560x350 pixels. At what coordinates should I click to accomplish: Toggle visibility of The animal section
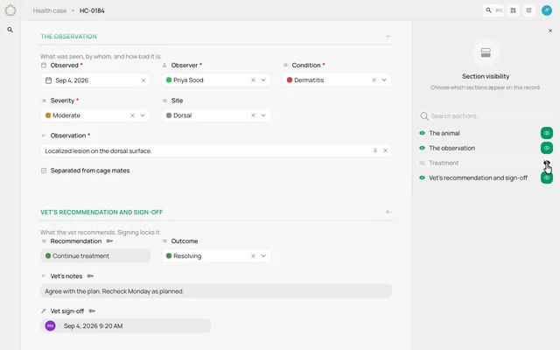coord(546,133)
